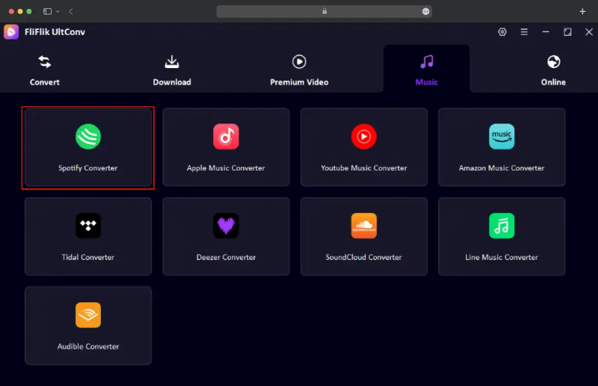Click the browser address bar
This screenshot has height=386, width=598.
coord(324,11)
